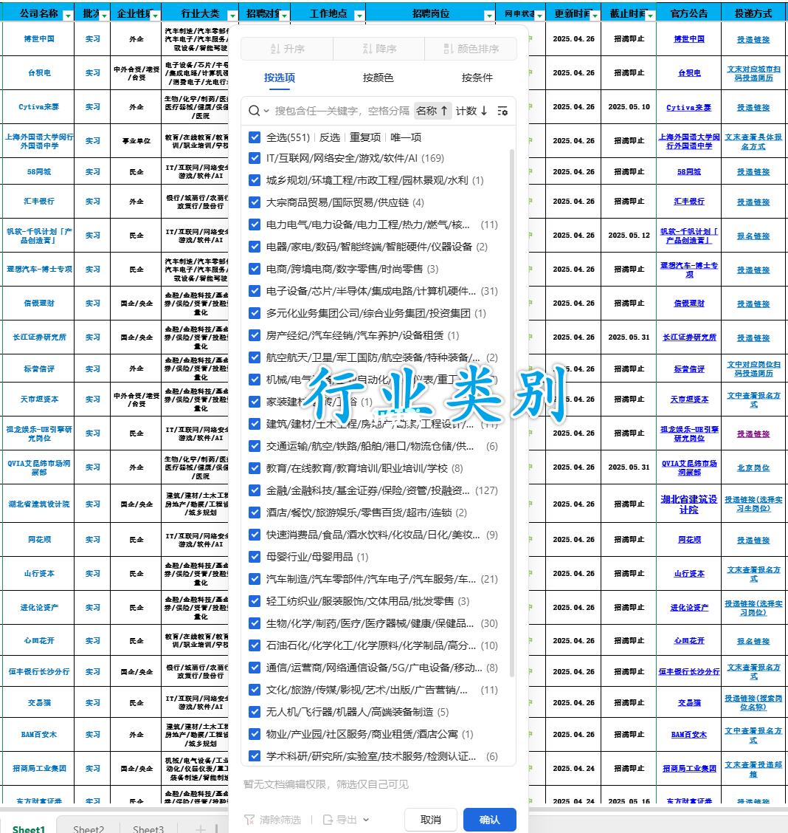Uncheck 金融/金融科技/基金证券 (127) checkbox
This screenshot has height=833, width=788.
(255, 490)
